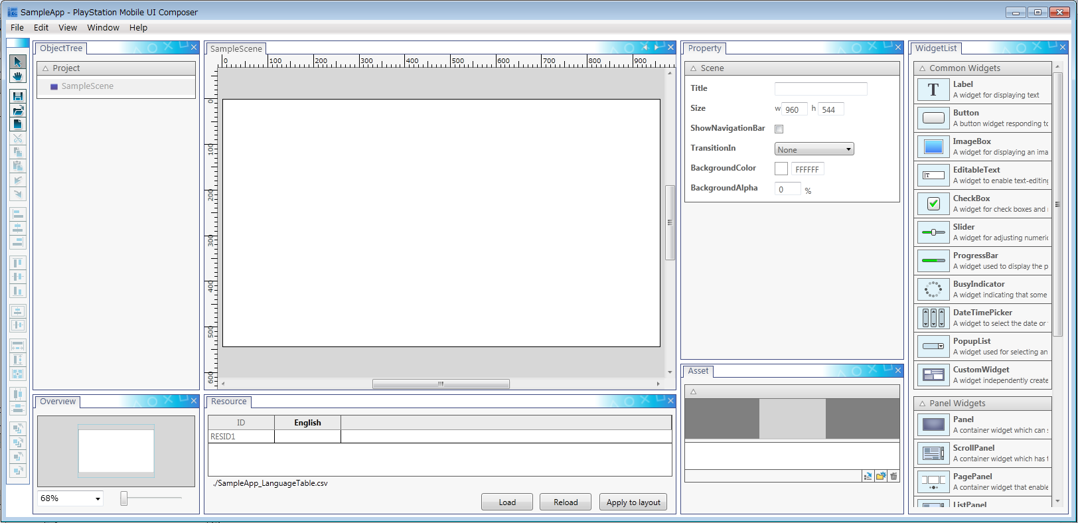Select the arrow selection tool
Screen dimensions: 1078x523
tap(18, 62)
